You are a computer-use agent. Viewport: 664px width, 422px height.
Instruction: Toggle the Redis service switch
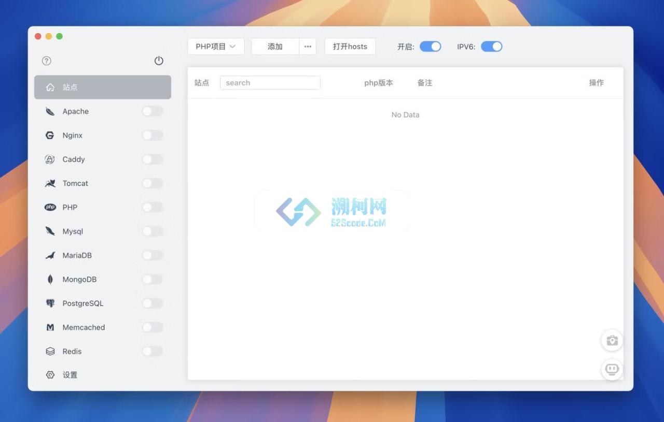point(153,352)
